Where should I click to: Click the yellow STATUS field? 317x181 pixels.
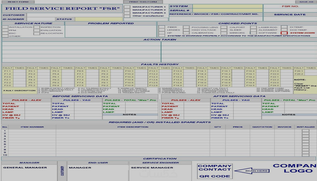pos(99,19)
